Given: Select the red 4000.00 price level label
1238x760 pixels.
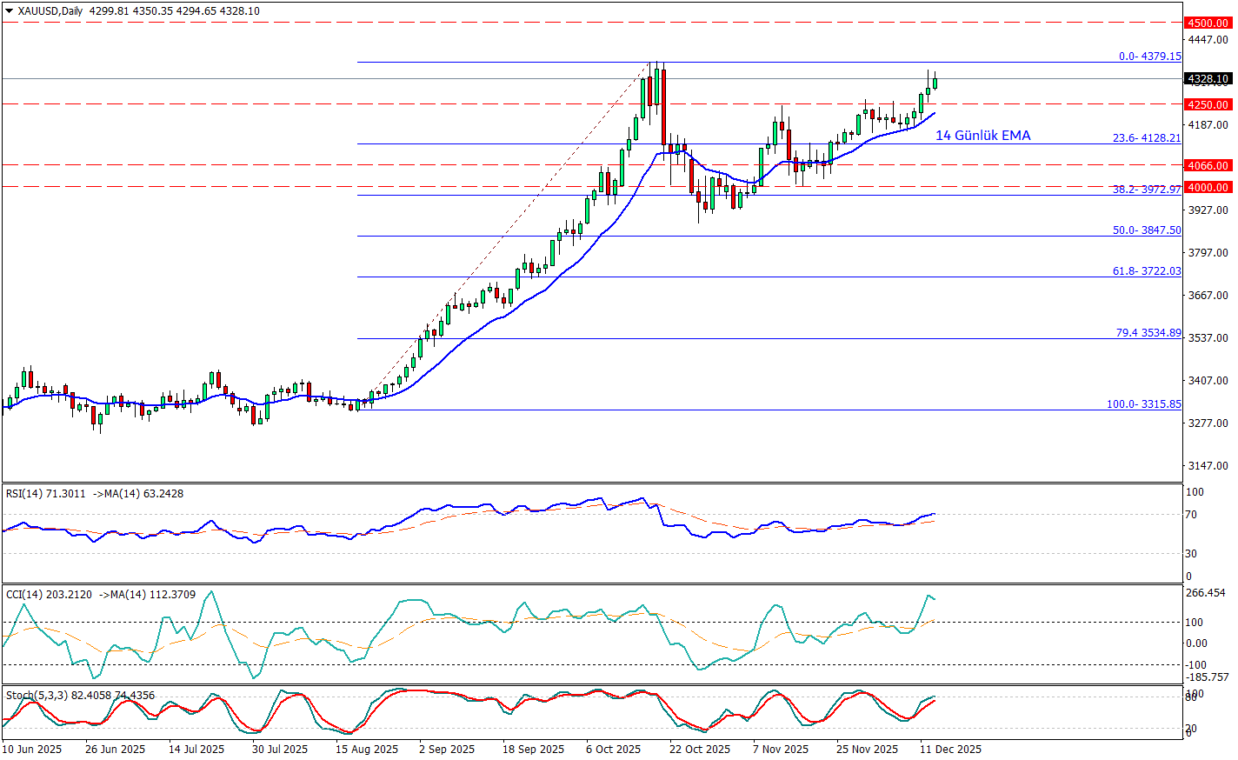Looking at the screenshot, I should [1208, 187].
